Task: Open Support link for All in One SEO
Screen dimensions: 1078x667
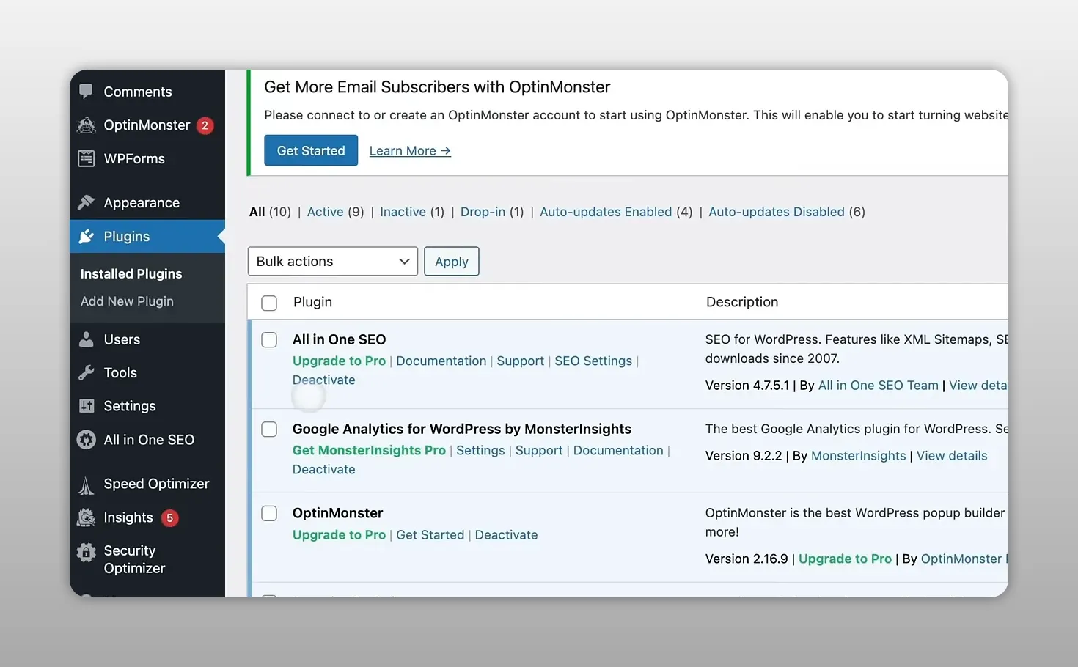Action: [x=521, y=361]
